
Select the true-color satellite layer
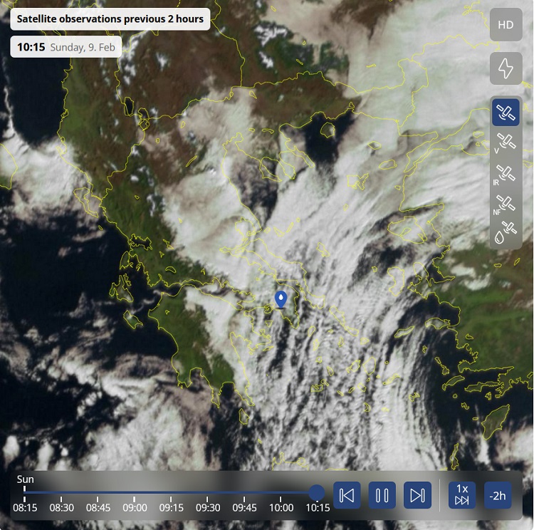click(506, 113)
